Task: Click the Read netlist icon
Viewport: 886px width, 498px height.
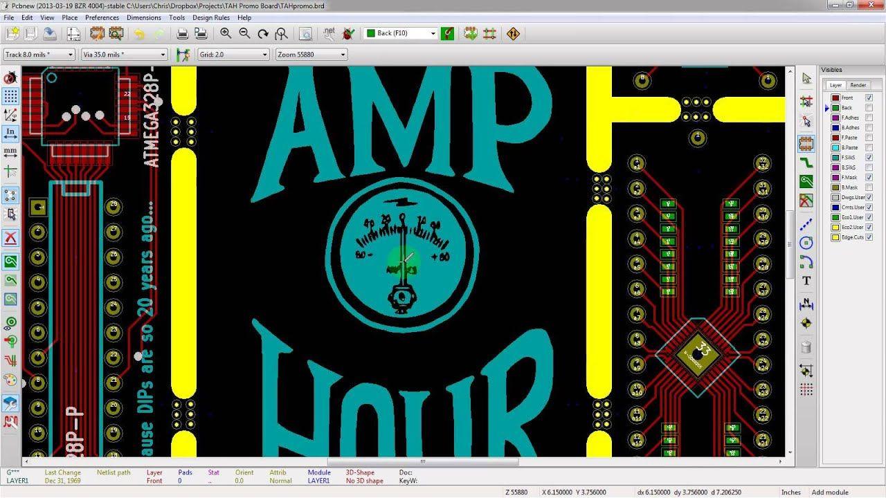Action: [329, 33]
